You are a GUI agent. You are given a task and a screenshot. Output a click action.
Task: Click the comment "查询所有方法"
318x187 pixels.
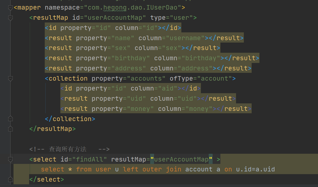click(68, 149)
